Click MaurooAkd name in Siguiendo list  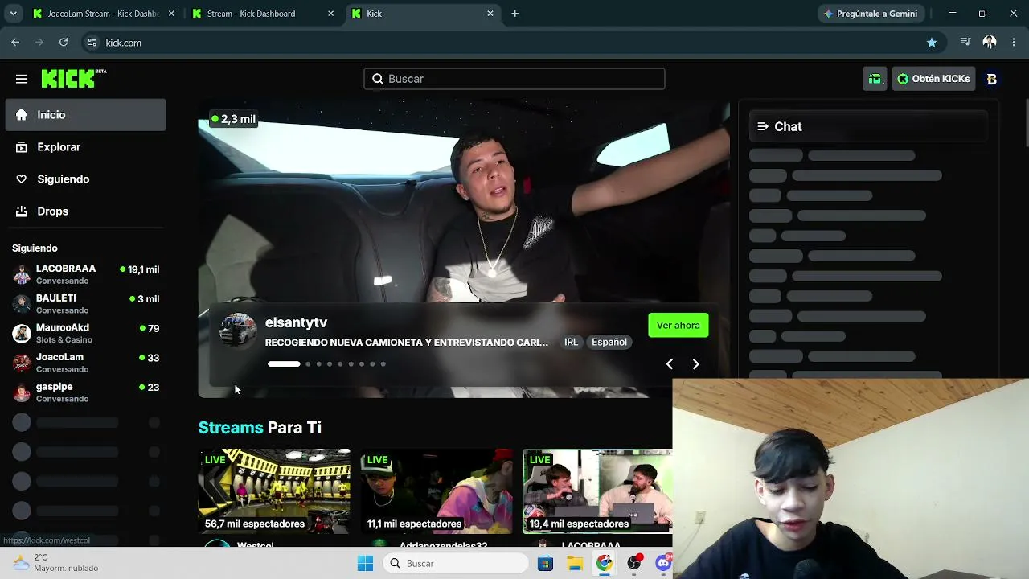[x=63, y=328]
